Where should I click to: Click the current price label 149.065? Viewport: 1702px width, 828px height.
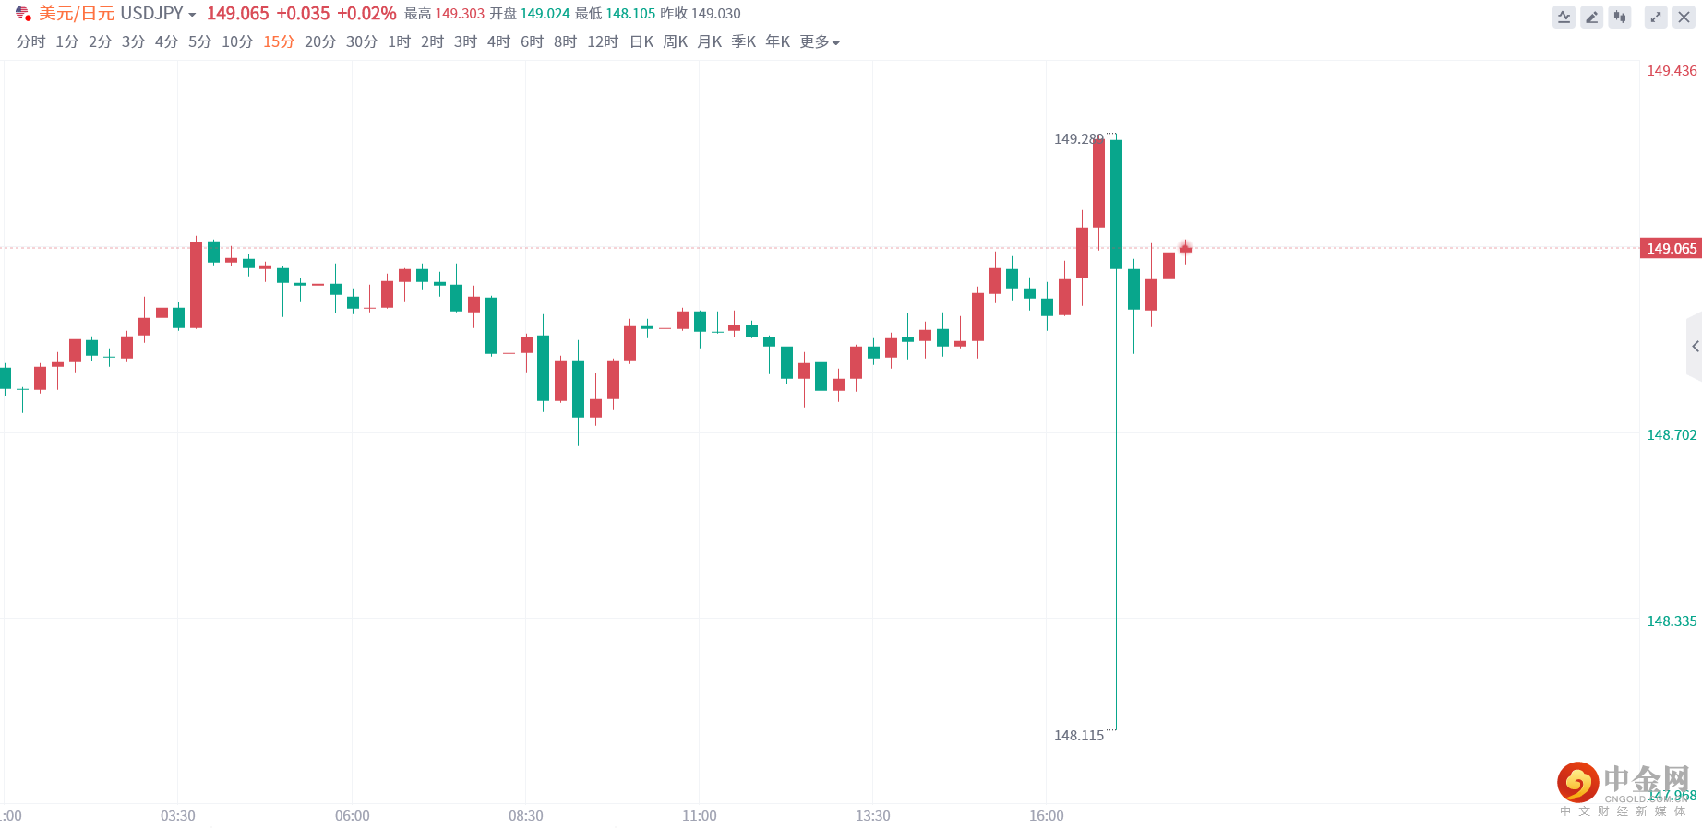[1671, 249]
